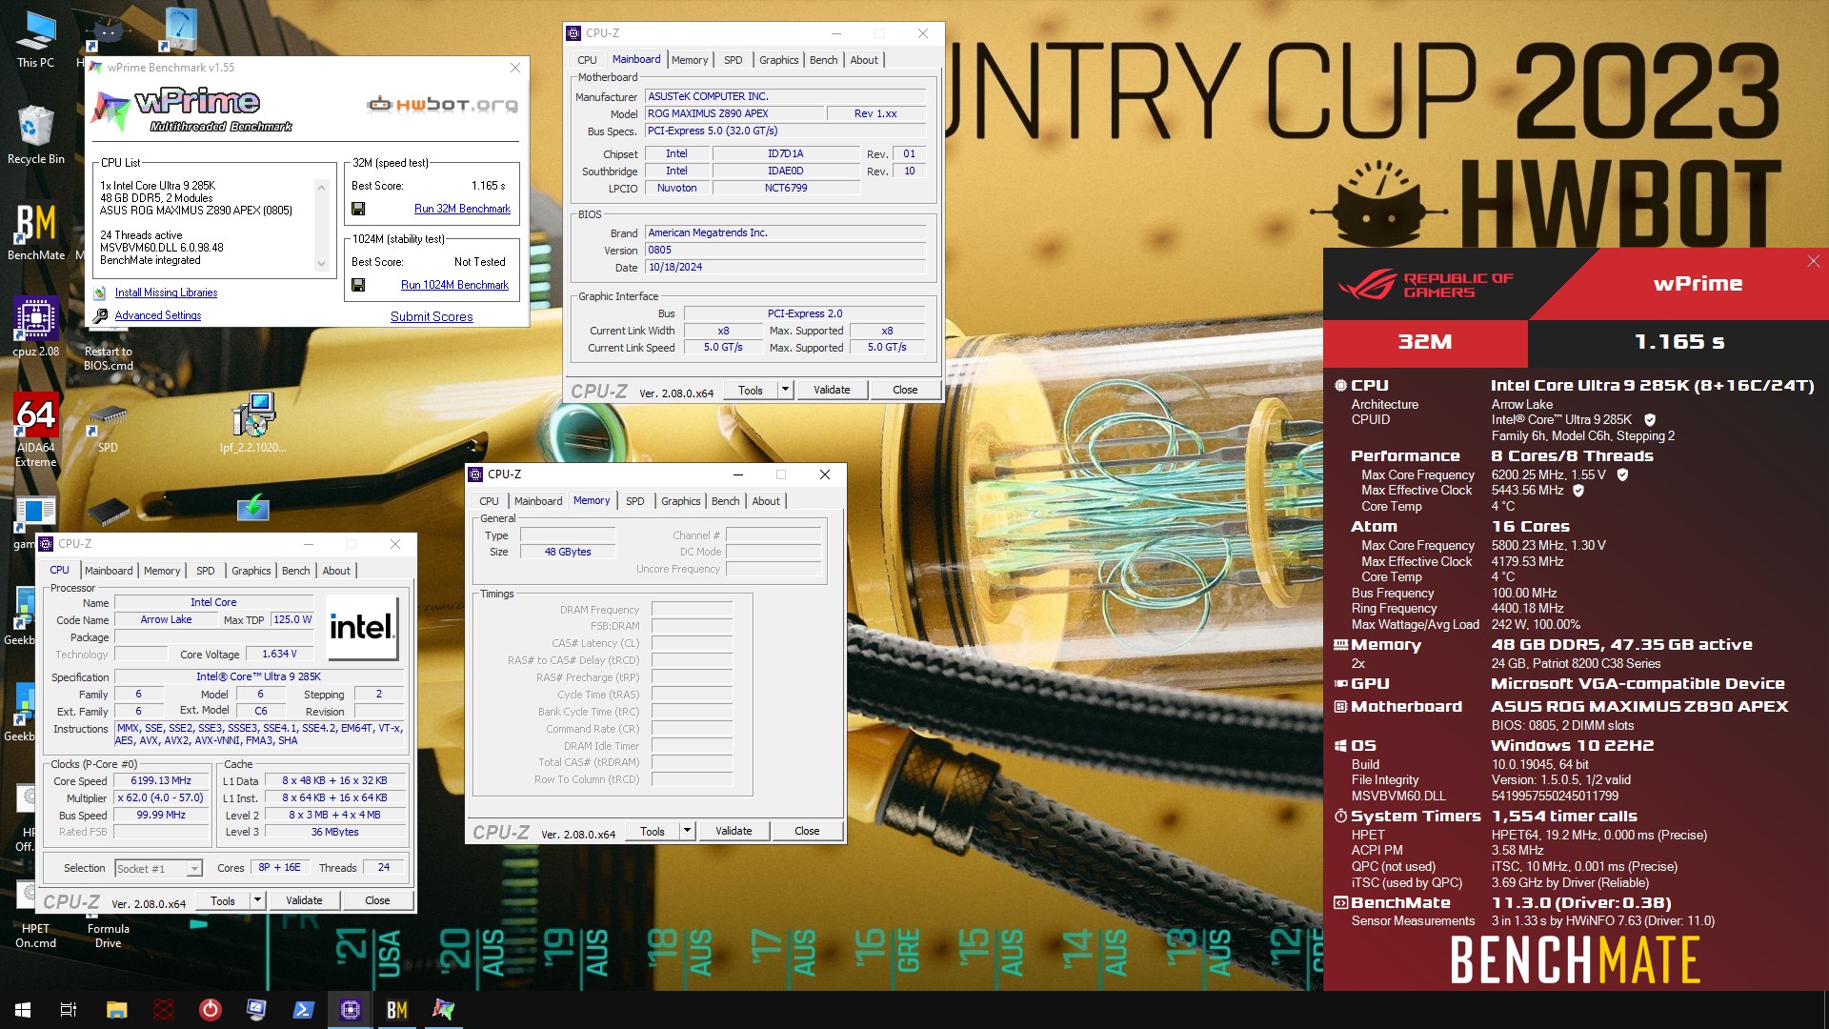Launch the cpuz 2.08 desktop shortcut
Screen dimensions: 1829x1029
pos(35,326)
